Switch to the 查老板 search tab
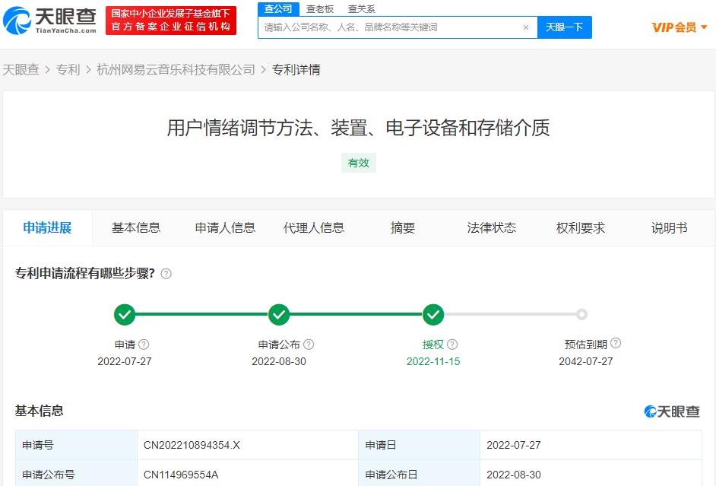The image size is (716, 486). click(320, 8)
